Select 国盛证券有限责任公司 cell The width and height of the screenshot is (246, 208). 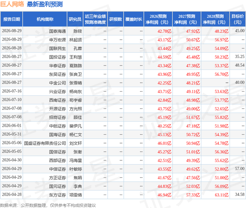point(45,143)
